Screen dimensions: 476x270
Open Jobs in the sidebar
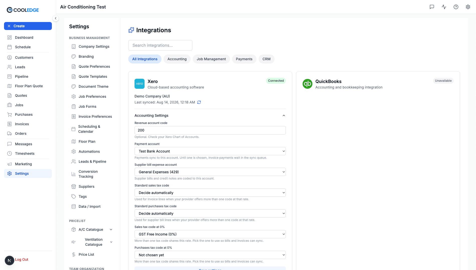28,105
